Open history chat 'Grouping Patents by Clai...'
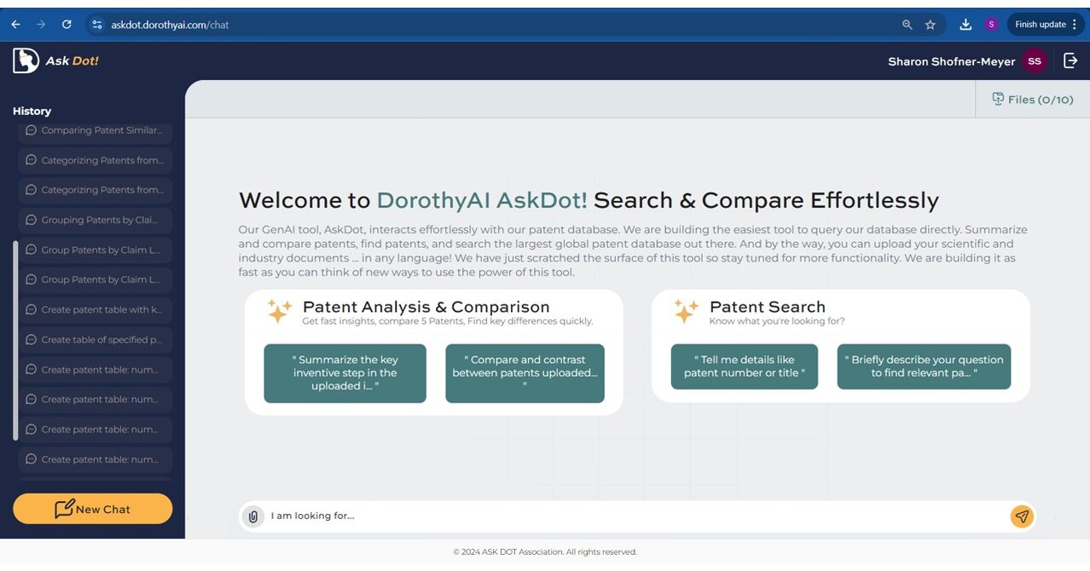The height and width of the screenshot is (571, 1090). [95, 220]
